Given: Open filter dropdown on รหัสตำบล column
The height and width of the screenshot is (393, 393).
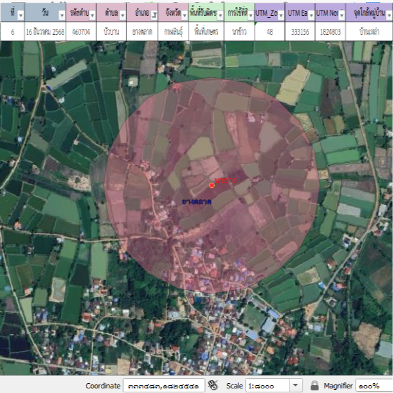Looking at the screenshot, I should coord(92,14).
